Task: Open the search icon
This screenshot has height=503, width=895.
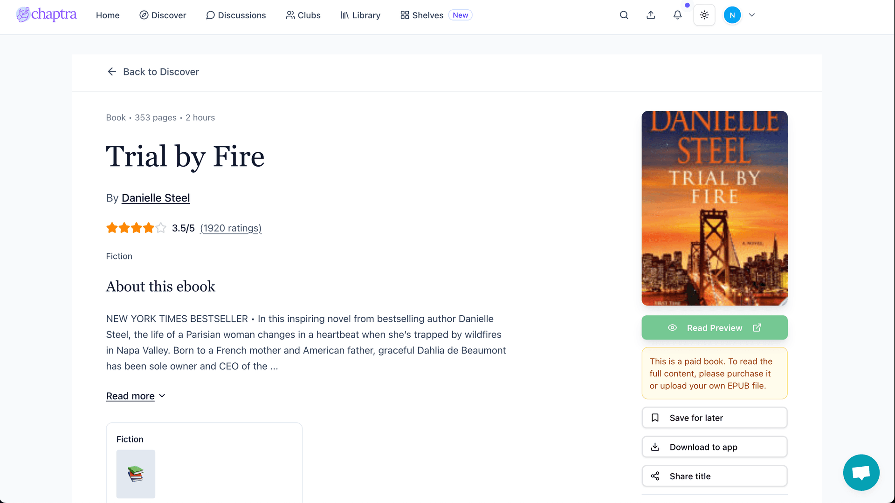Action: point(624,15)
